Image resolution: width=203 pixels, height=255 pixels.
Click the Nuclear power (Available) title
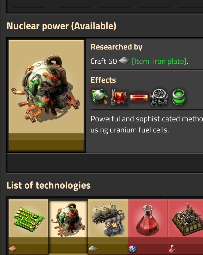[61, 26]
